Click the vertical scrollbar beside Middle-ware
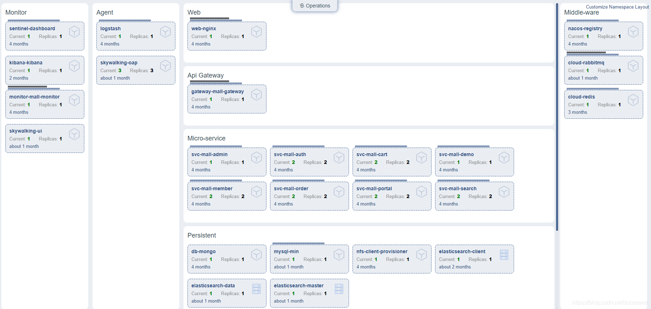Viewport: 651px width, 309px height. 557,117
